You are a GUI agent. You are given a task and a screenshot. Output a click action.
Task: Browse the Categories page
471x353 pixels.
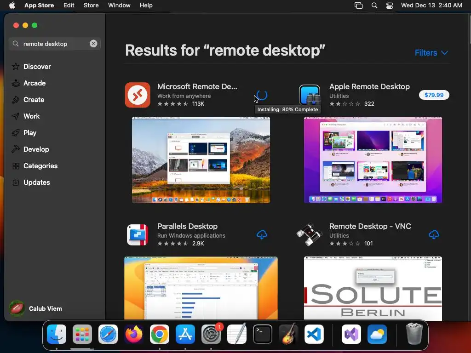[x=40, y=165]
